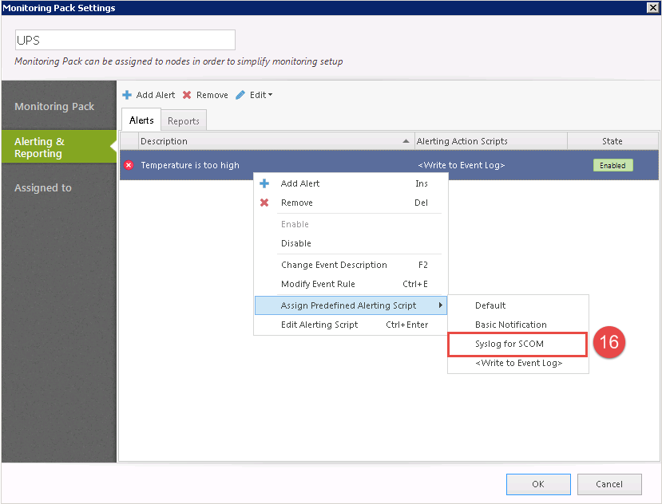
Task: Pick Syslog for SCOM script
Action: tap(517, 344)
